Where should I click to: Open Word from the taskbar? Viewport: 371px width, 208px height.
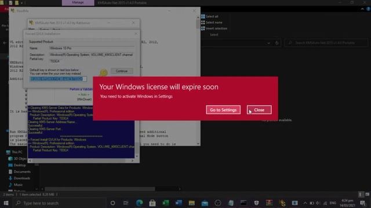(x=179, y=203)
